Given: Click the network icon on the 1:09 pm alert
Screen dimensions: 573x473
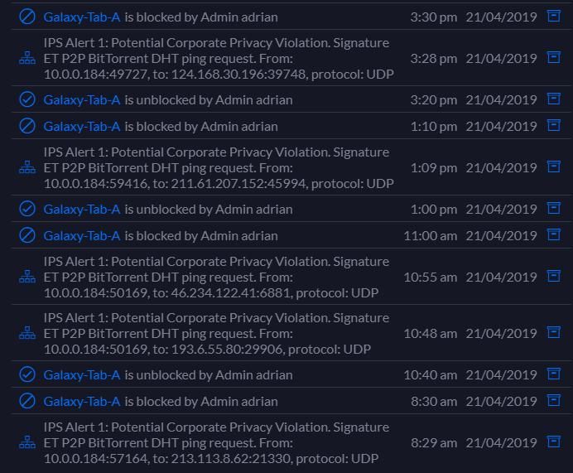Looking at the screenshot, I should click(x=27, y=167).
